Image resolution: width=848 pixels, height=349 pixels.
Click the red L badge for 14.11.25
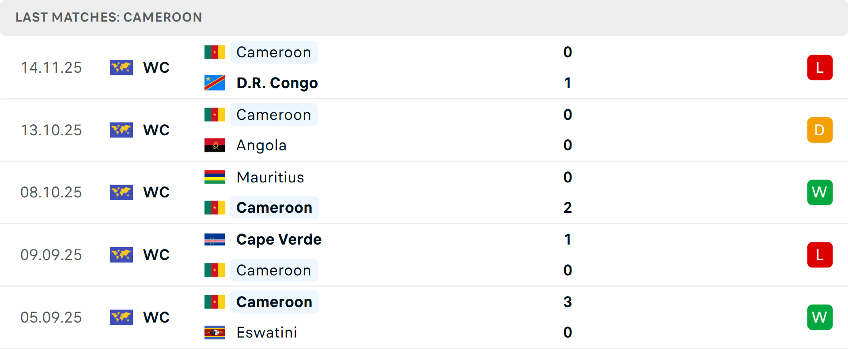(820, 67)
